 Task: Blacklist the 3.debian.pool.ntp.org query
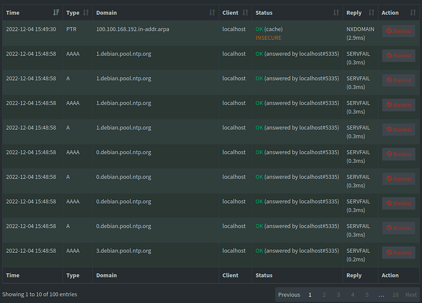(x=398, y=253)
